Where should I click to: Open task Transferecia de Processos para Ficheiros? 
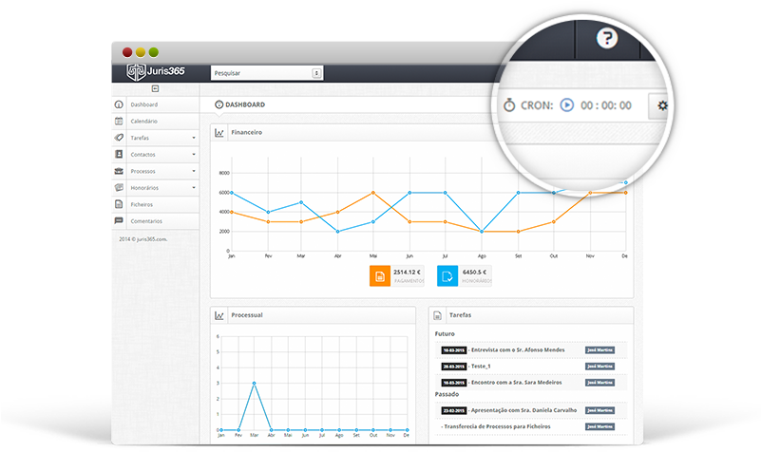(x=497, y=426)
